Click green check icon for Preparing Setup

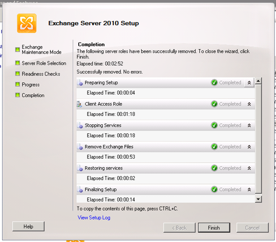(214, 83)
